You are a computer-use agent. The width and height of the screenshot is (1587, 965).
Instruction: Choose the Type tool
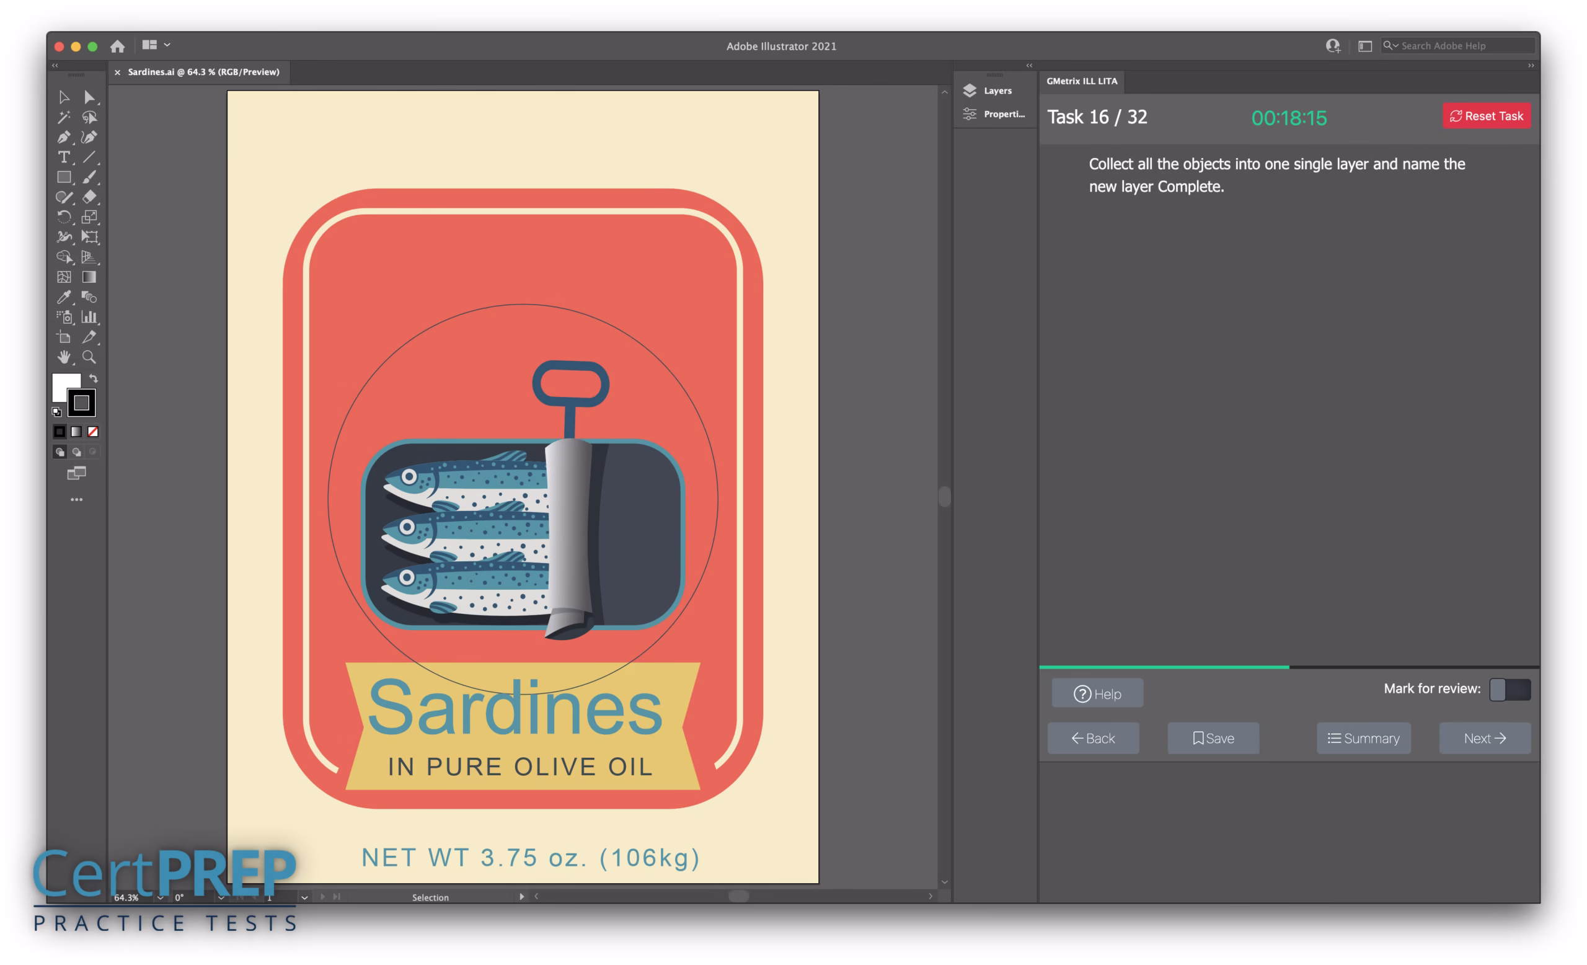click(x=63, y=157)
